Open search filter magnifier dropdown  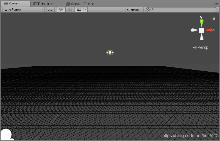click(149, 9)
